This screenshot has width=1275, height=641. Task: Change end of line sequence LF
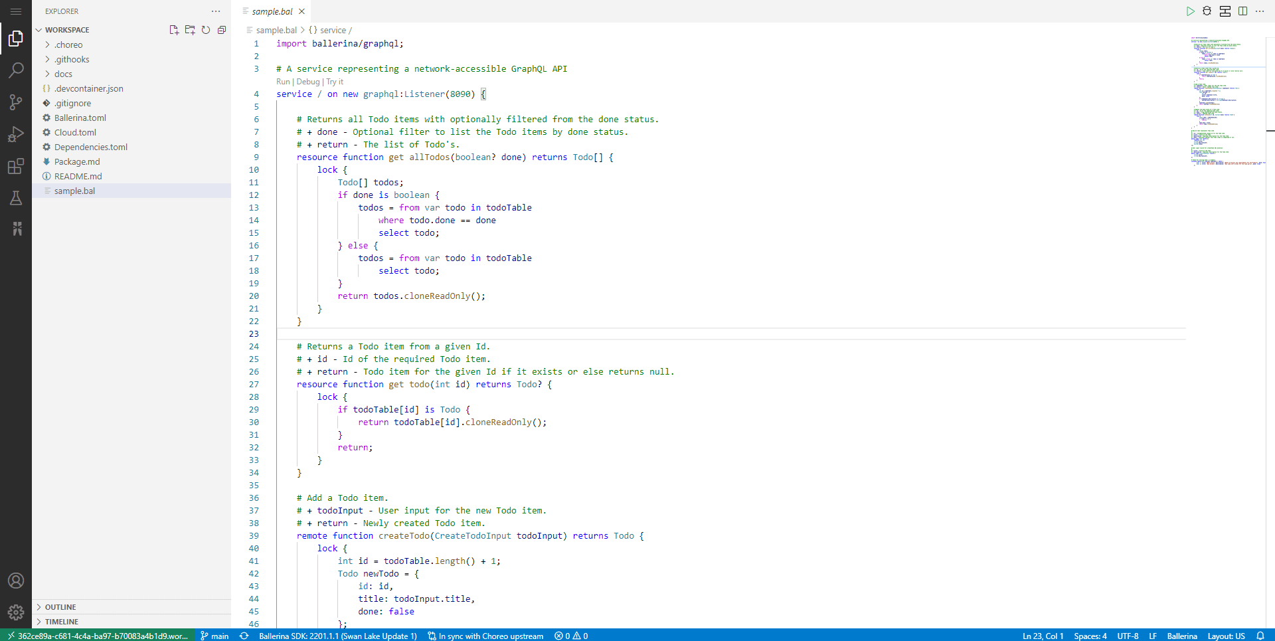[x=1153, y=636]
